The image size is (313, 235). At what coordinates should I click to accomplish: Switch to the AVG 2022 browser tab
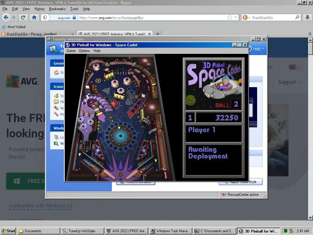point(115,34)
